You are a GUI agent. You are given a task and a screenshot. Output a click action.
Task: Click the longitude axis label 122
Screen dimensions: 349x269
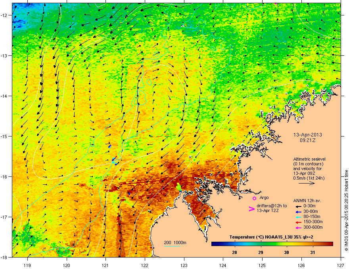tap(145, 265)
